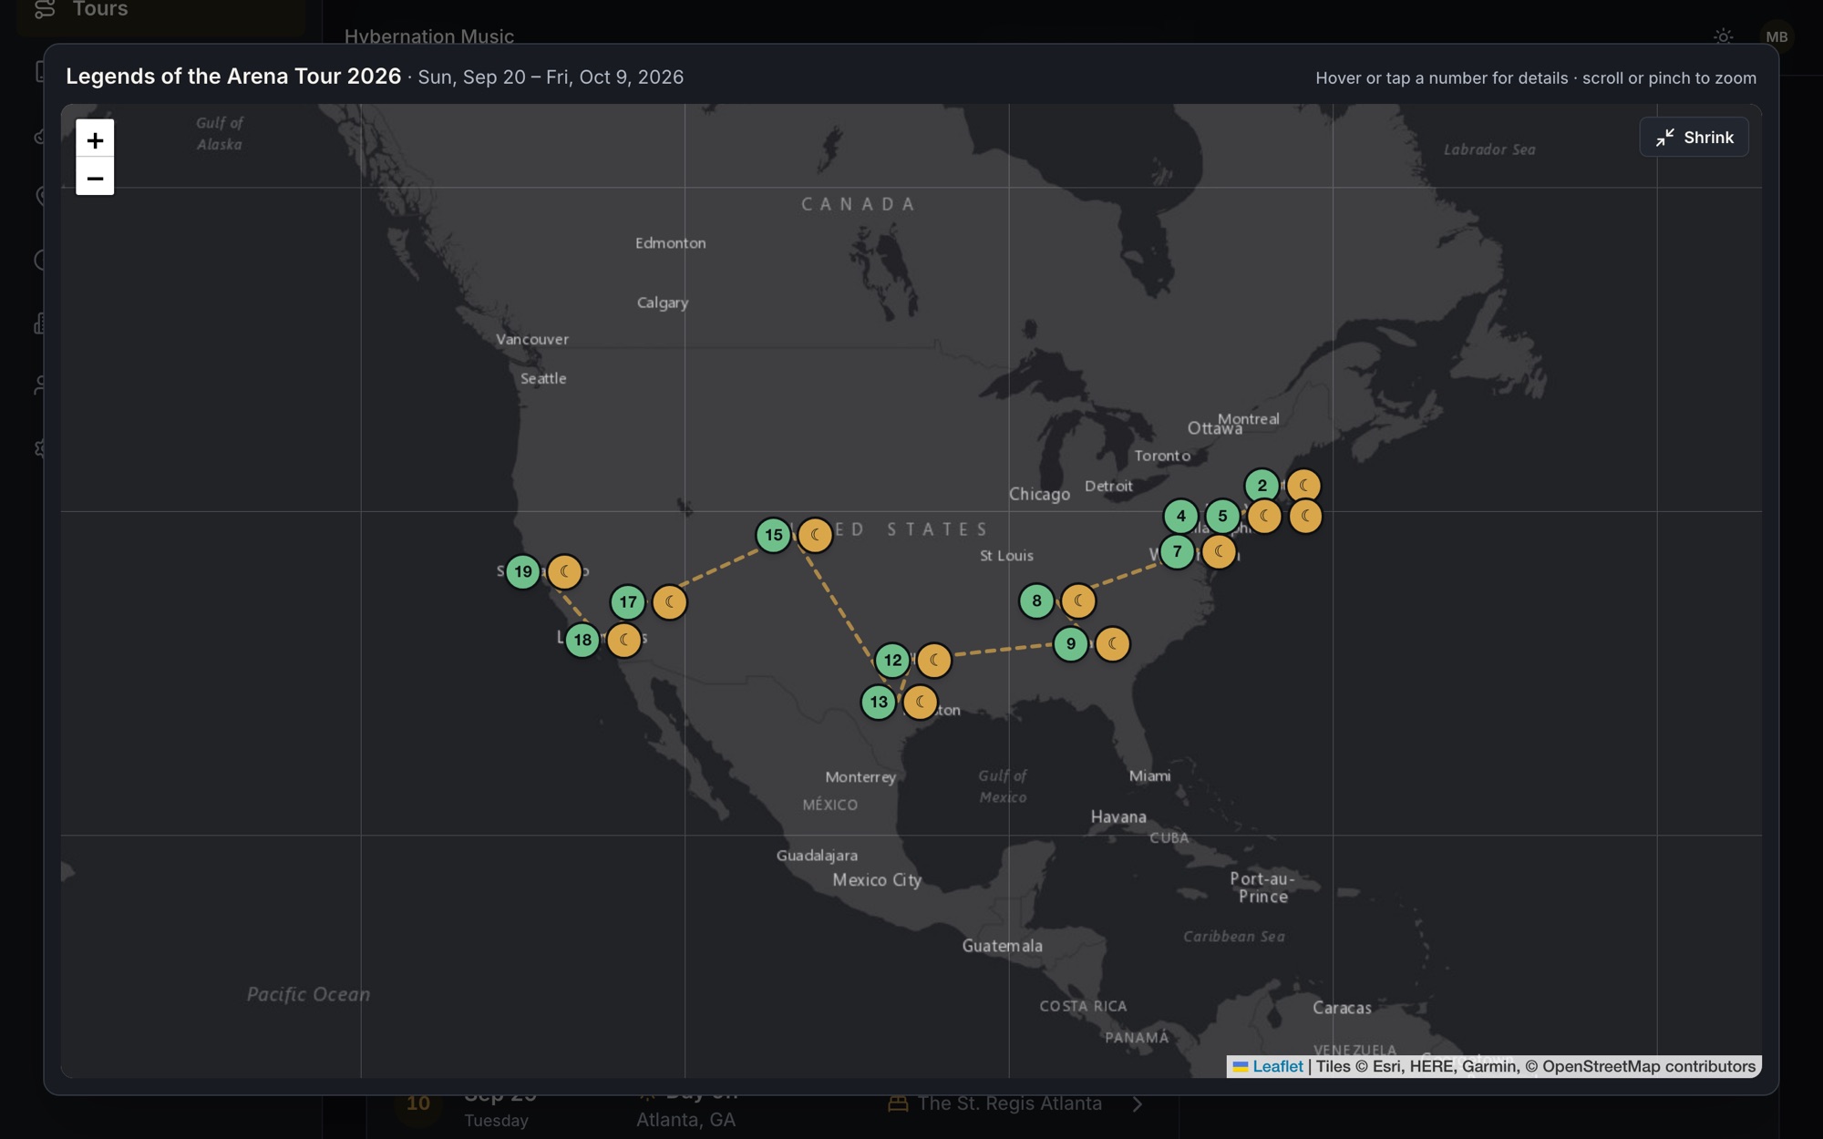Zoom in on the tour map

coord(95,139)
